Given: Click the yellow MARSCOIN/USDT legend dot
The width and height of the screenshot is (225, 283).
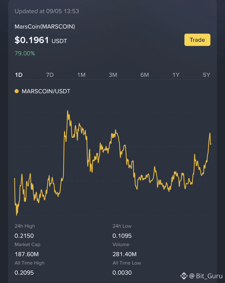Looking at the screenshot, I should pos(17,91).
